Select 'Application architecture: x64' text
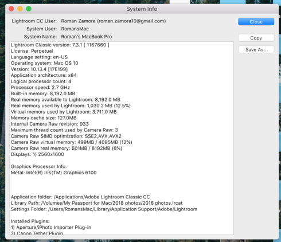The height and width of the screenshot is (242, 281). [44, 75]
